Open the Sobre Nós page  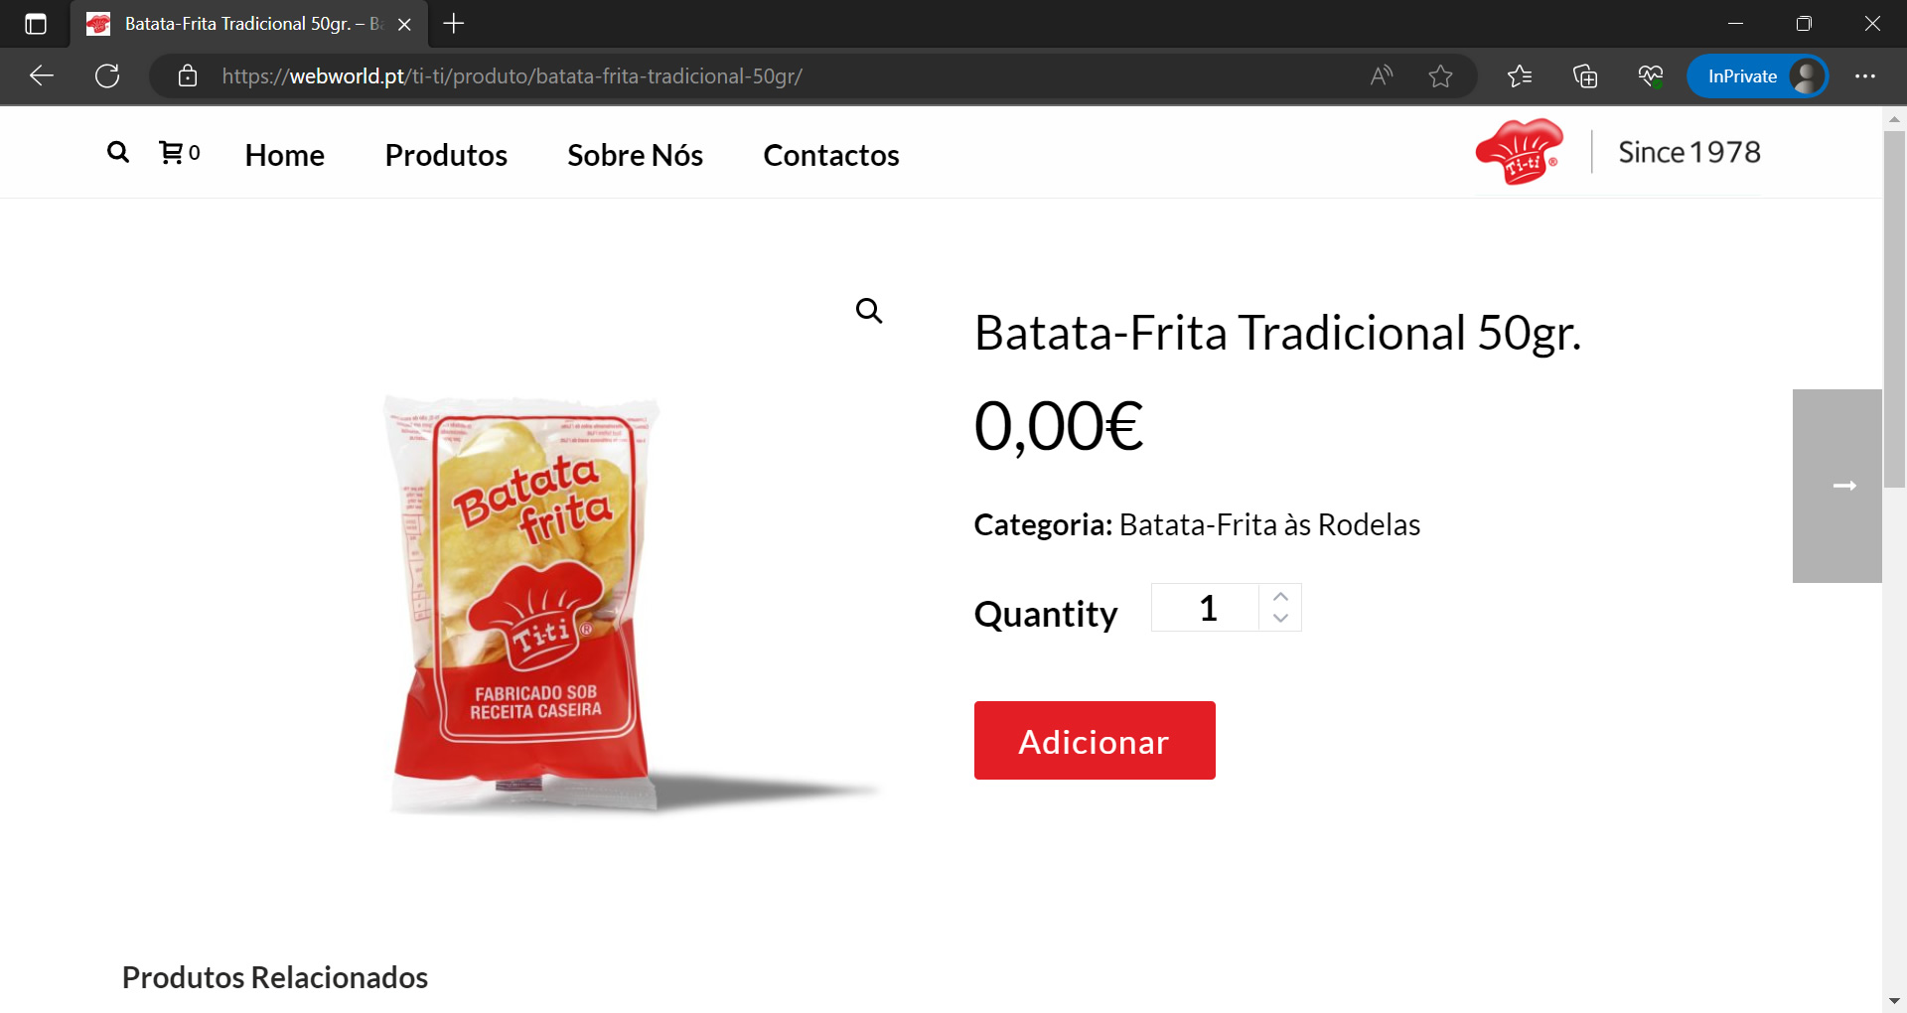coord(635,155)
